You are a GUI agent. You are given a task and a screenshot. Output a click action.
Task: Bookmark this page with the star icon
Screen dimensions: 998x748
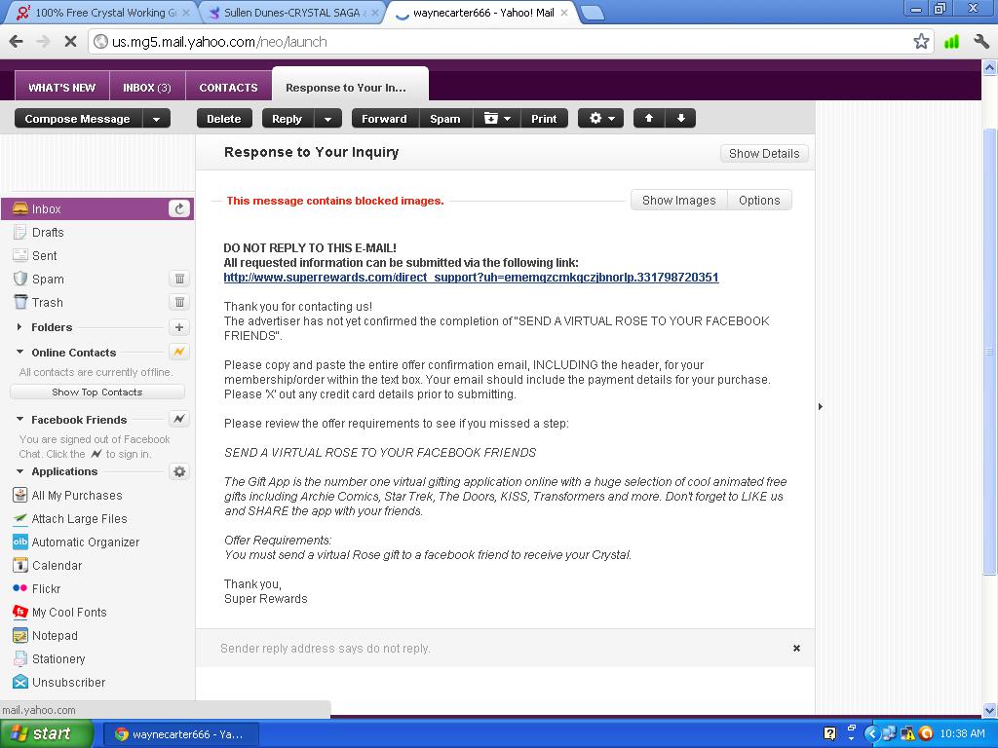(x=921, y=41)
